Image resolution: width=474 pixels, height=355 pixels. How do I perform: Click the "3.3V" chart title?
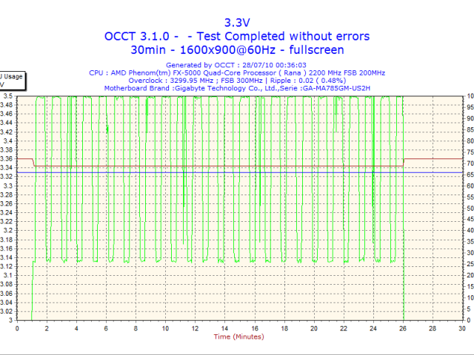(237, 23)
